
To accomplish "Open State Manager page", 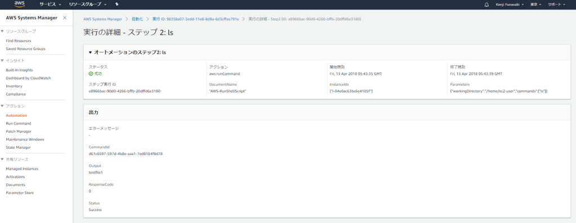I will point(19,147).
